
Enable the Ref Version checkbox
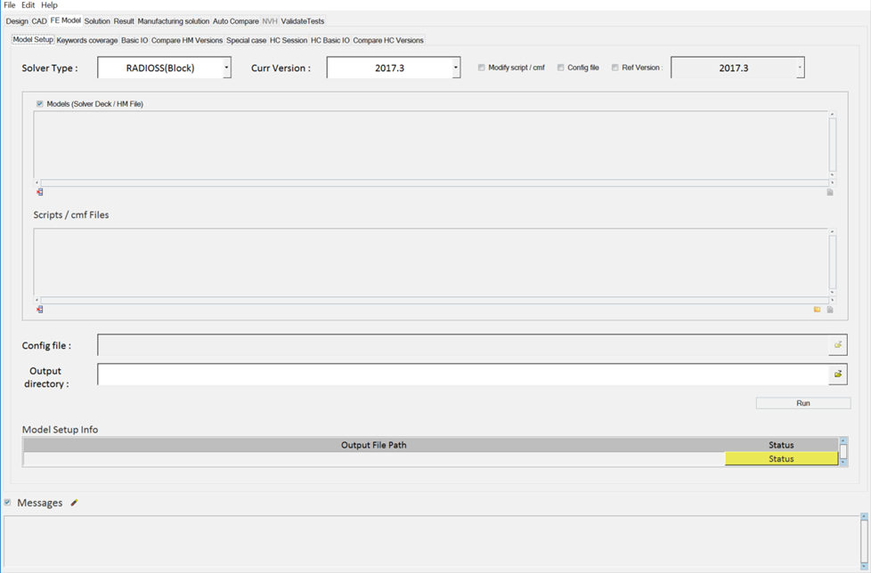(x=615, y=68)
